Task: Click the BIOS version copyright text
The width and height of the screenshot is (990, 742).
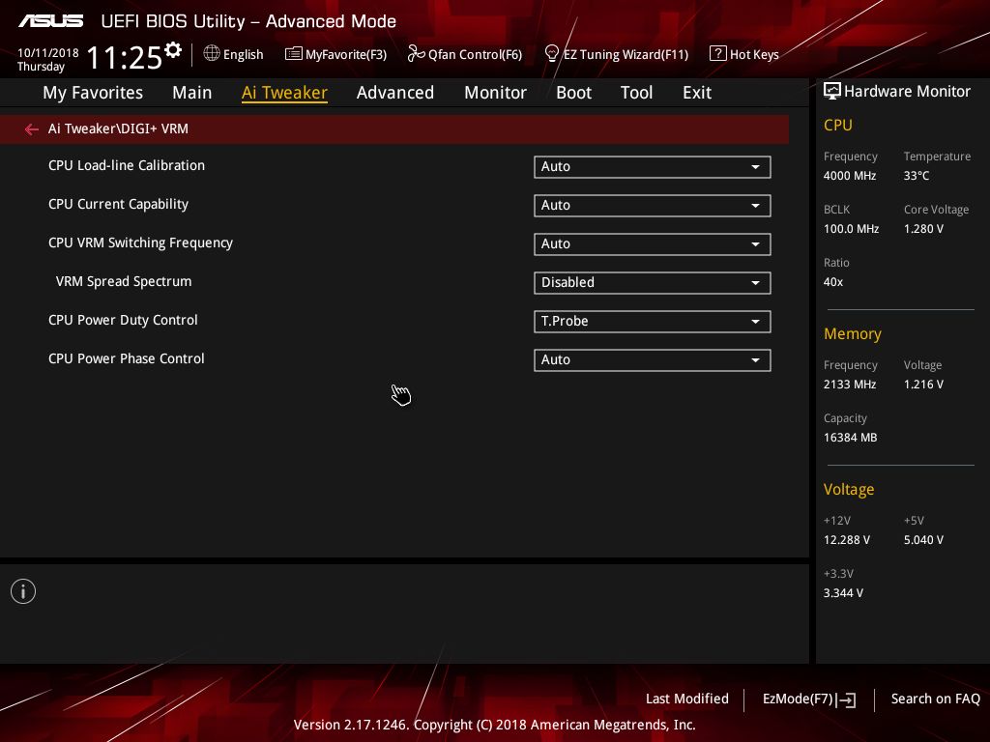Action: tap(494, 725)
